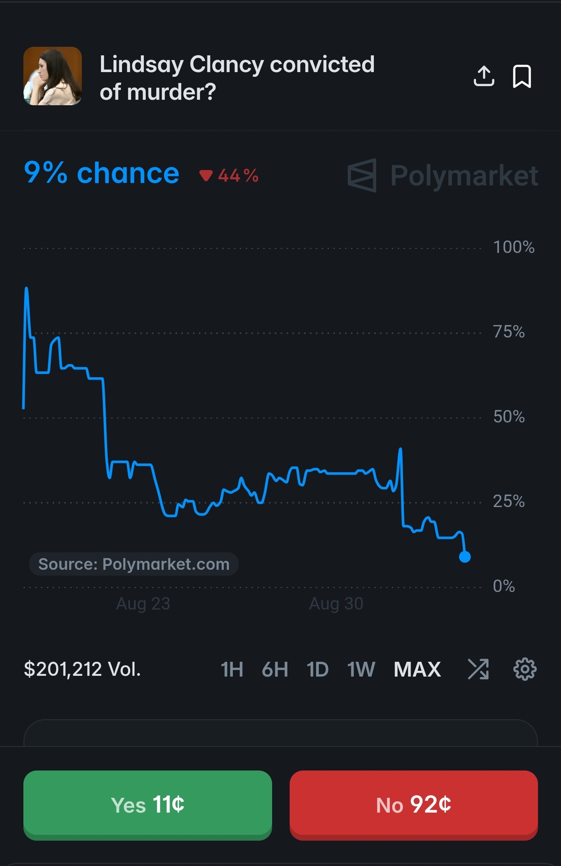561x866 pixels.
Task: Bookmark this market
Action: 522,76
